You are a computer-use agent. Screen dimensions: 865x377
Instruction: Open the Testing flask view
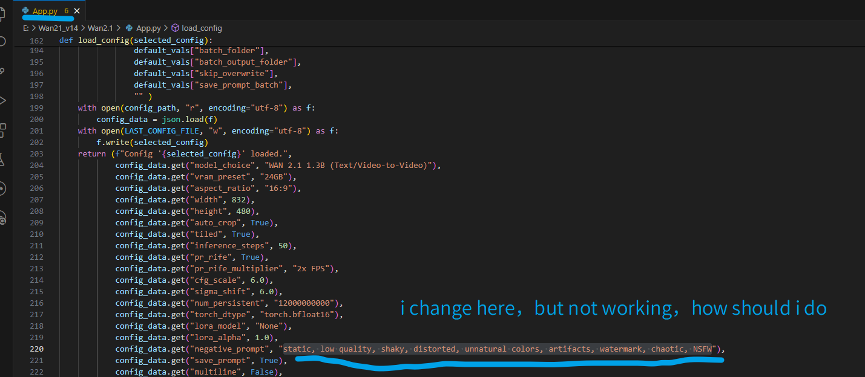[x=2, y=159]
